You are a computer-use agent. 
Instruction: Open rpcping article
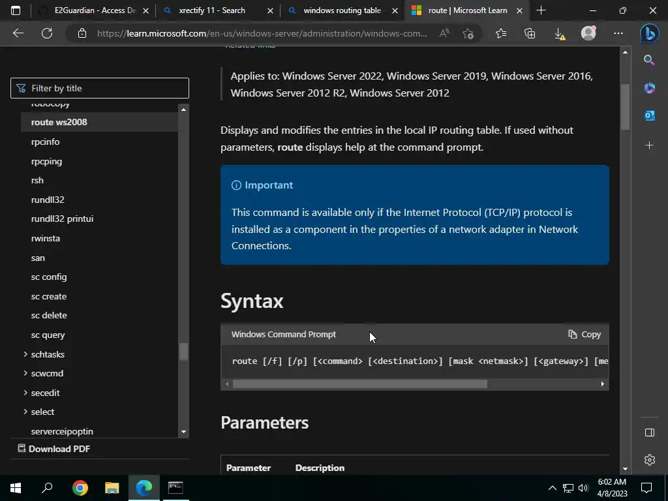click(x=46, y=162)
